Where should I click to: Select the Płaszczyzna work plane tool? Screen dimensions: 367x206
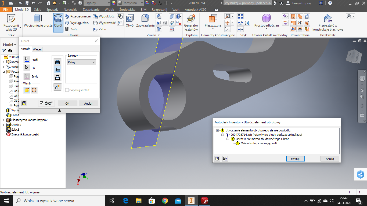point(213,21)
